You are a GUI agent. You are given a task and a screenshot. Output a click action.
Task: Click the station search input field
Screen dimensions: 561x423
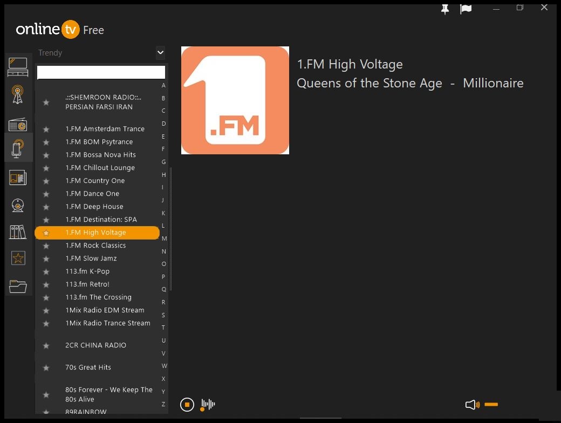[101, 72]
